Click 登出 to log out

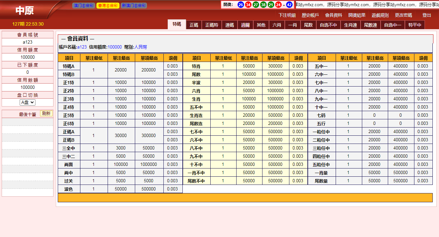tap(427, 15)
